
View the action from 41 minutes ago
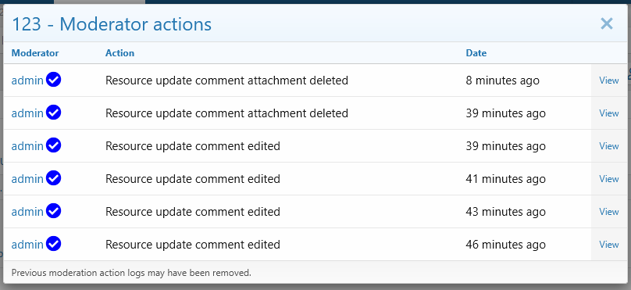609,179
